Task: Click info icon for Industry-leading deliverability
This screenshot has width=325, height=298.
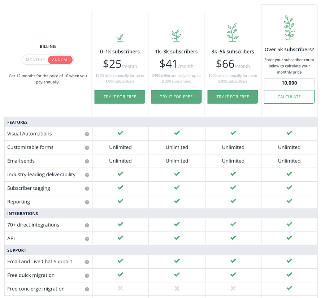Action: click(x=87, y=175)
